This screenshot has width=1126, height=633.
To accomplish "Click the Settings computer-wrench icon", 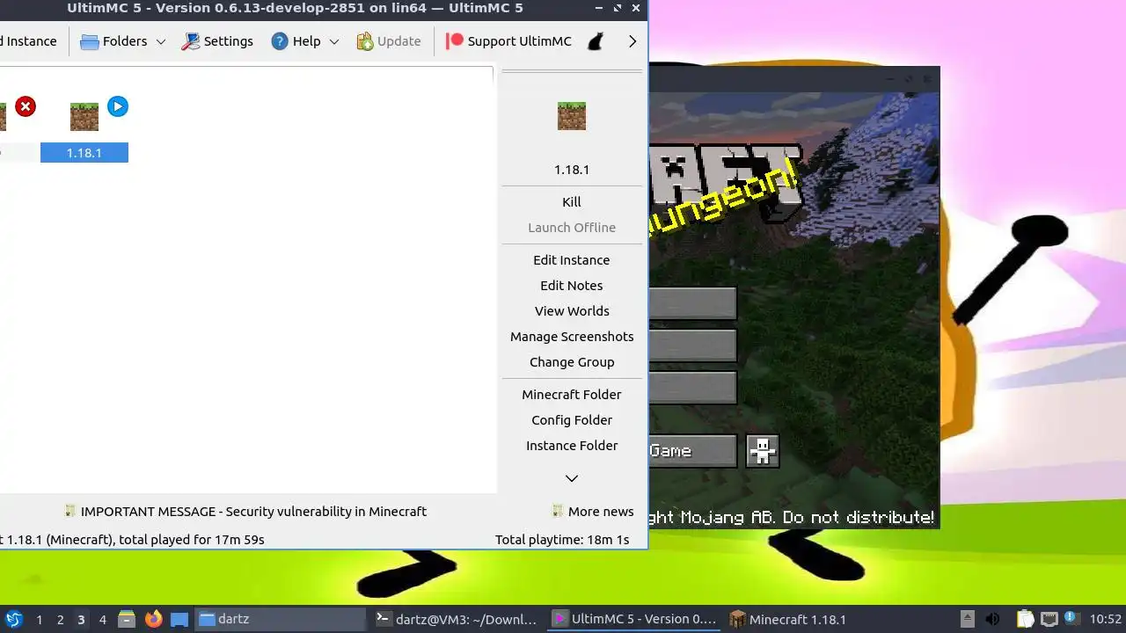I will [191, 41].
